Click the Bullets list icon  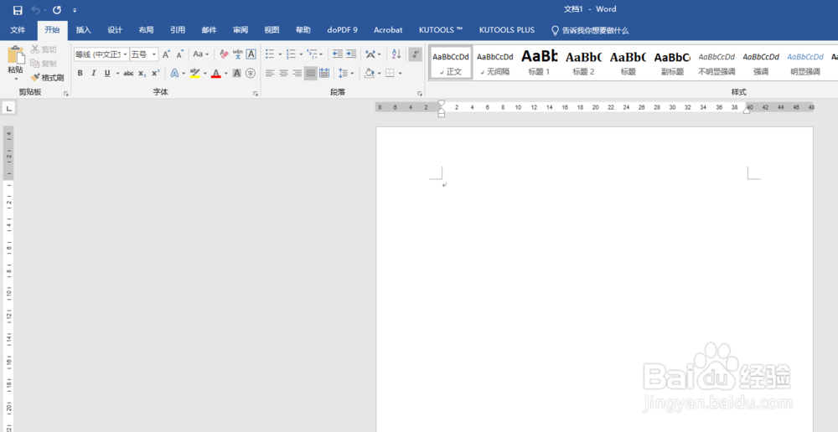point(270,54)
